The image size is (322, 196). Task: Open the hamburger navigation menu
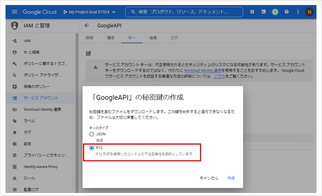click(15, 12)
